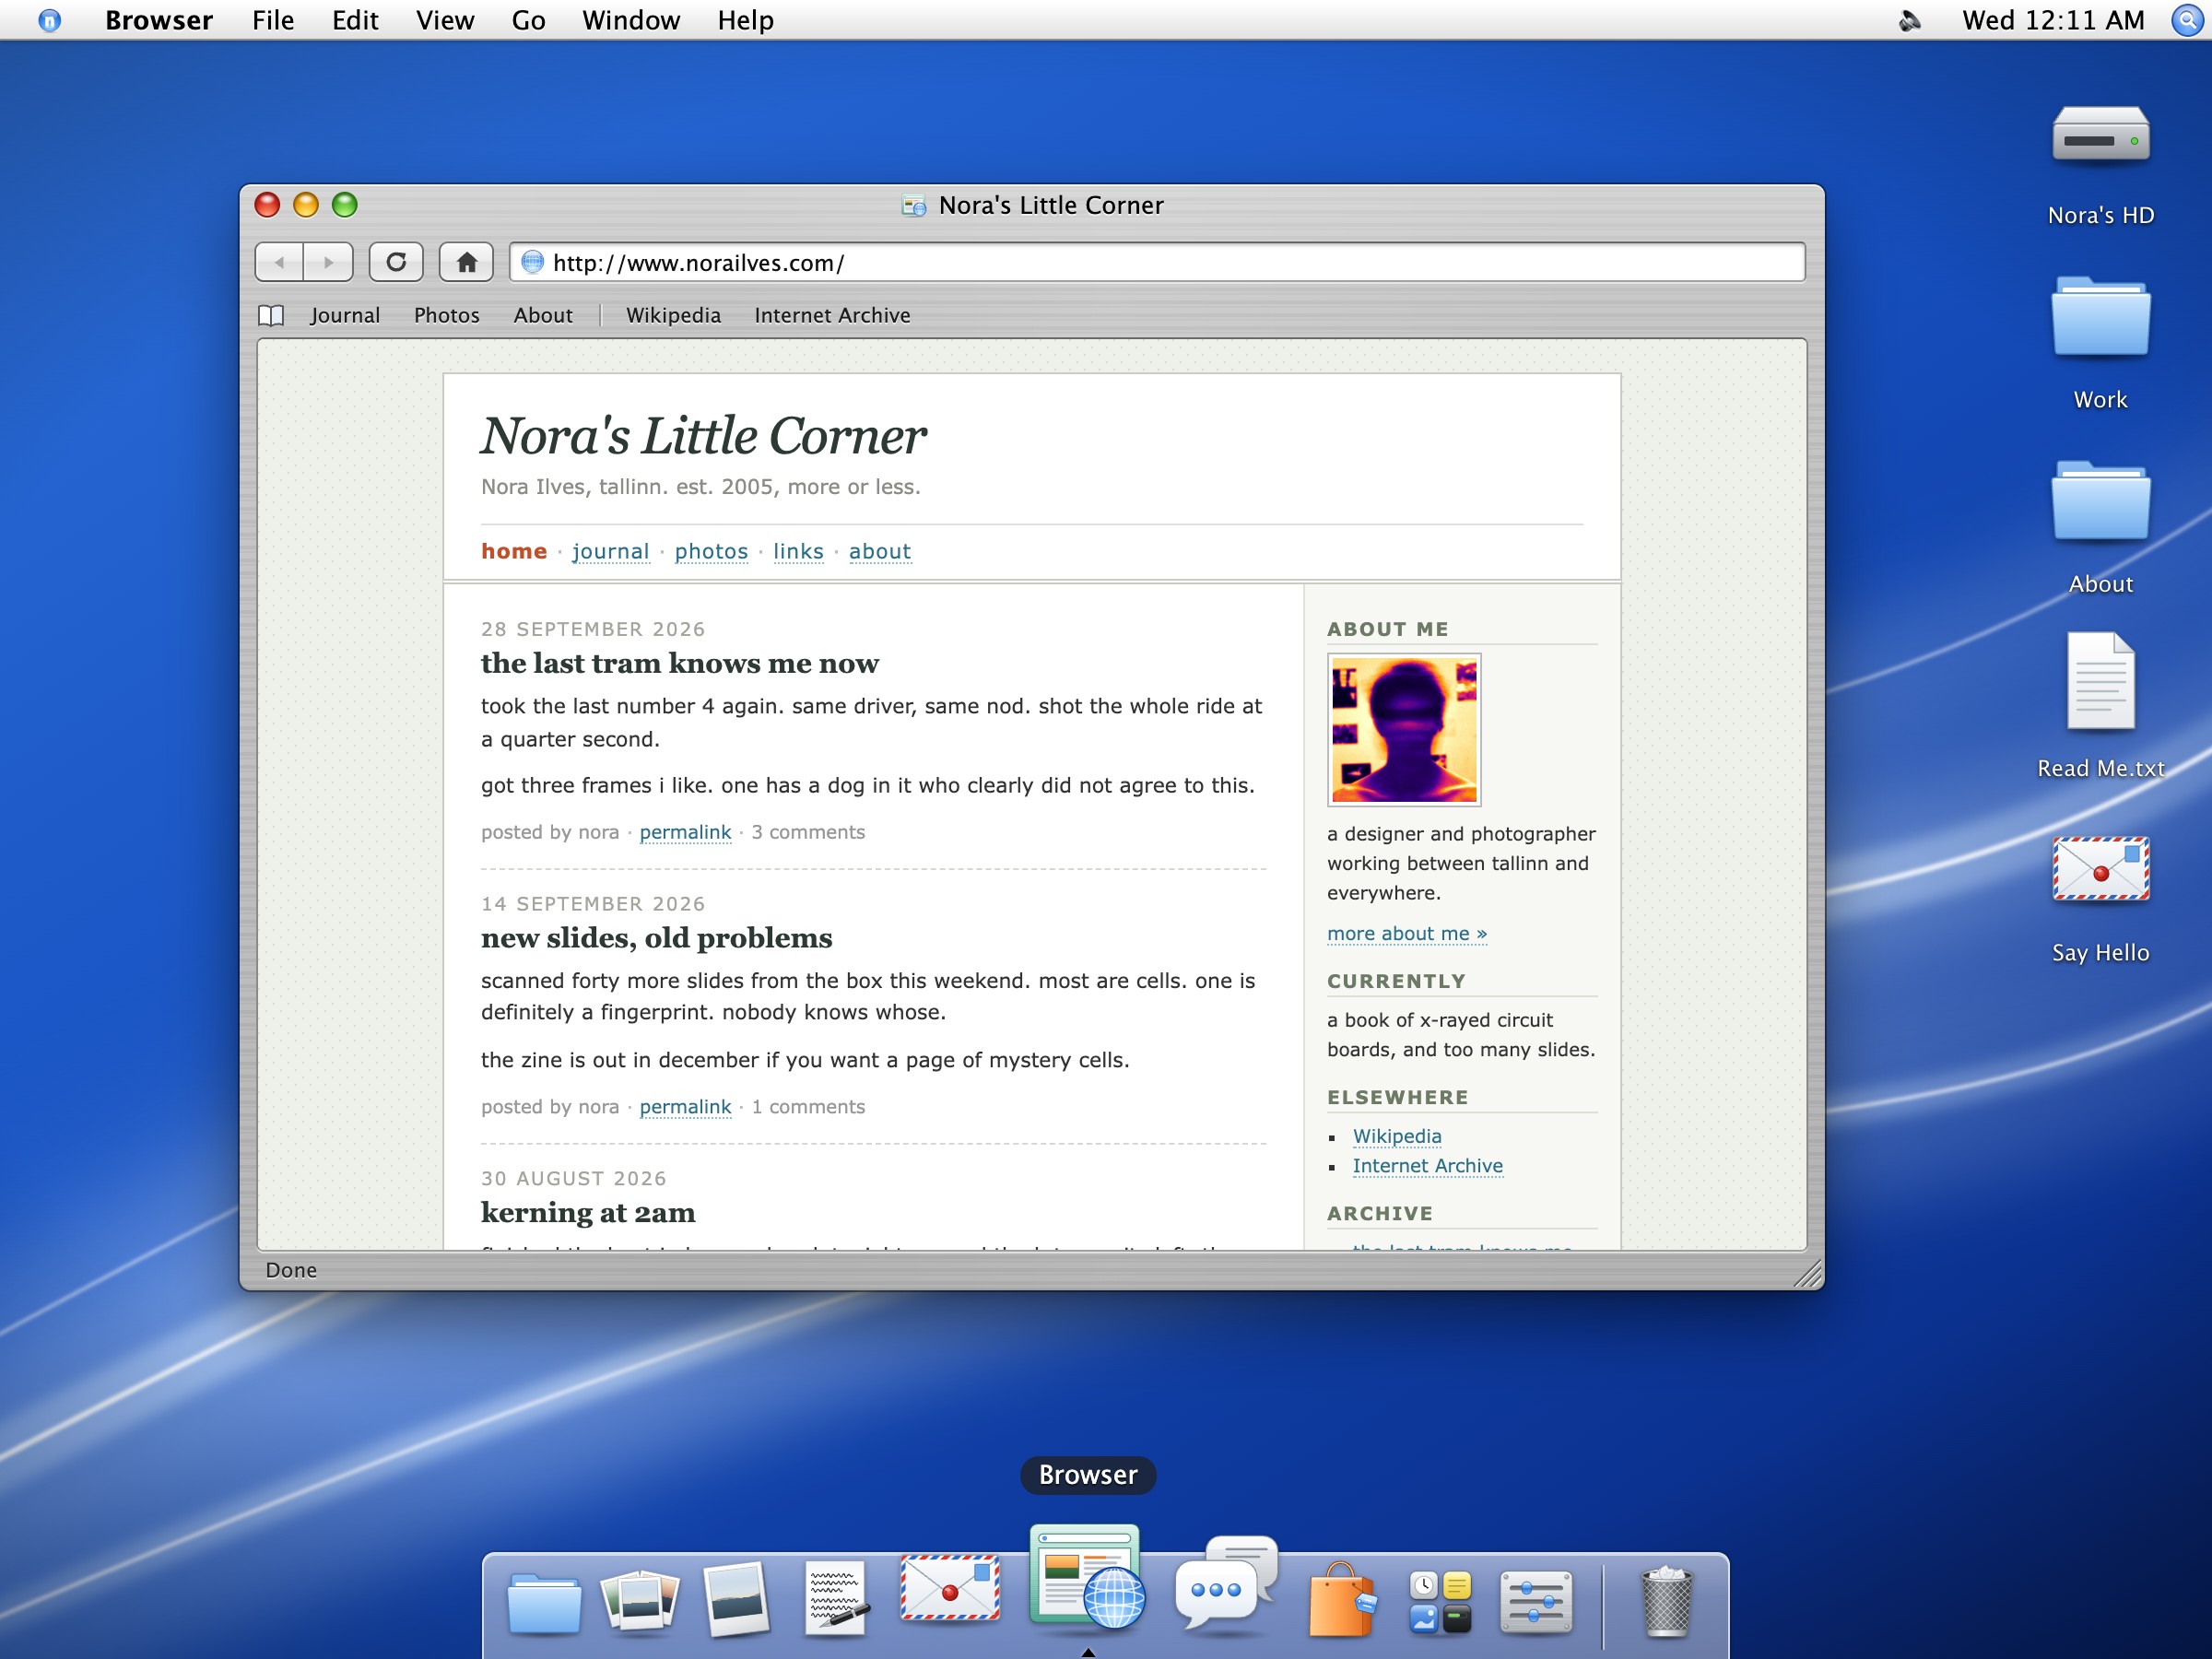
Task: Open the bookmarks book icon
Action: tap(271, 316)
